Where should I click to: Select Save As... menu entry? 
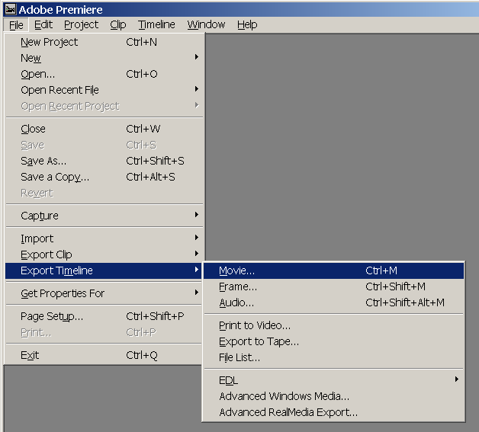(104, 161)
